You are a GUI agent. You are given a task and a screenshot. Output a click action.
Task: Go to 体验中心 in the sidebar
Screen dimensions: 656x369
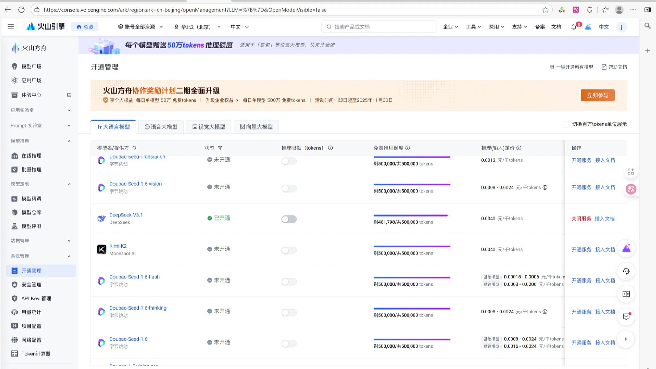click(31, 95)
